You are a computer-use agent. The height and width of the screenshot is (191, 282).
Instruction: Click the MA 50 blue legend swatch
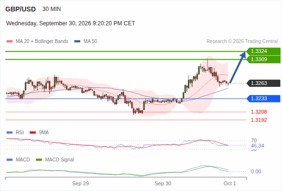77,42
